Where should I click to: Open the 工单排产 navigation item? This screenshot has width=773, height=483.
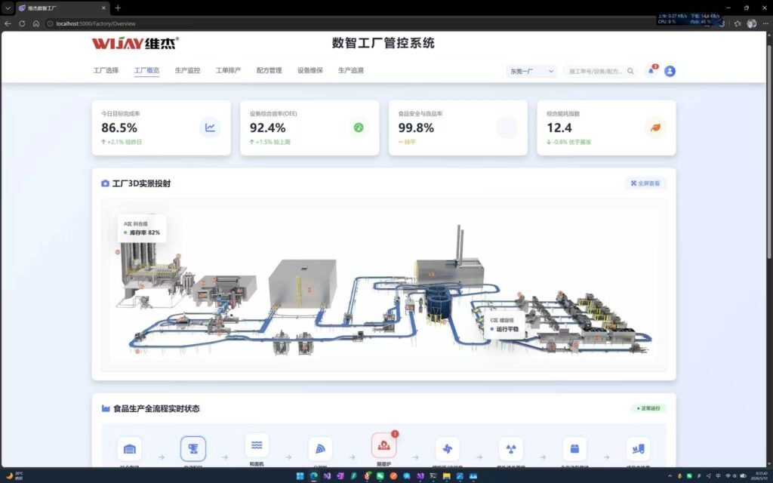(x=228, y=70)
